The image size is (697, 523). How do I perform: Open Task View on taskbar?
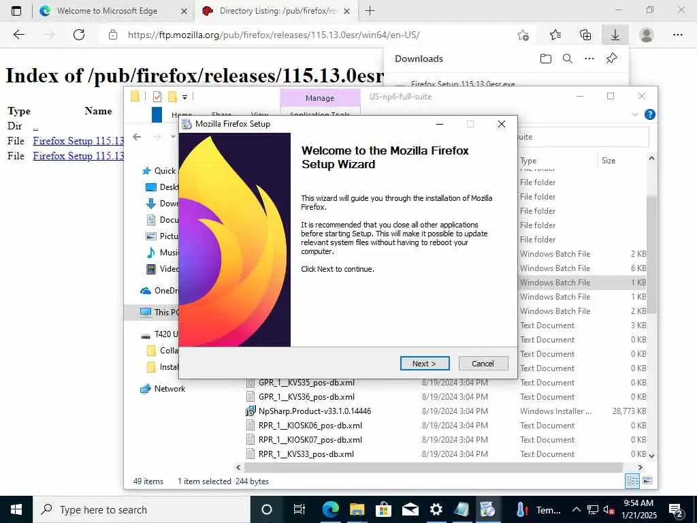pos(299,509)
